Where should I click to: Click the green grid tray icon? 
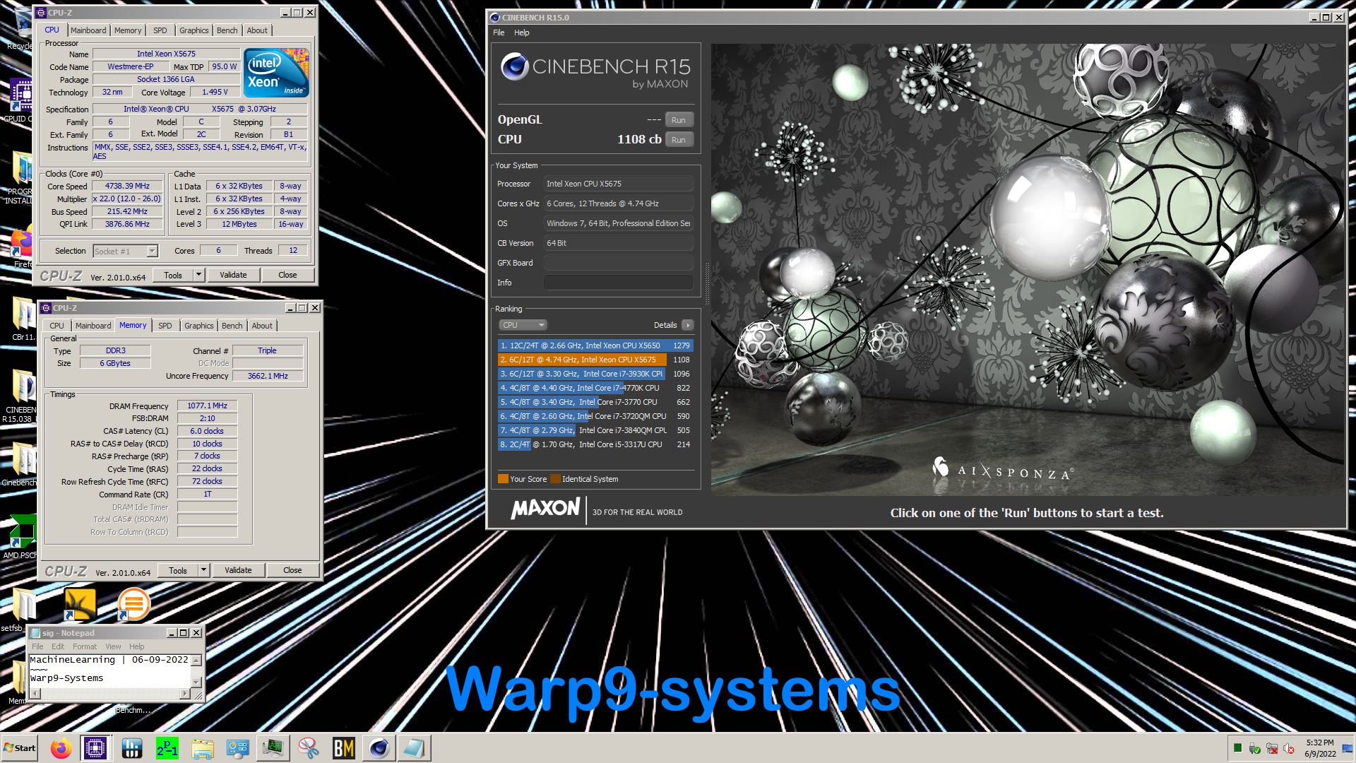[x=1237, y=748]
